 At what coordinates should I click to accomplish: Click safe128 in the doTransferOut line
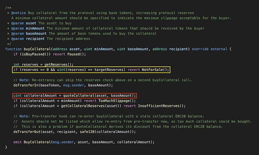[87, 132]
